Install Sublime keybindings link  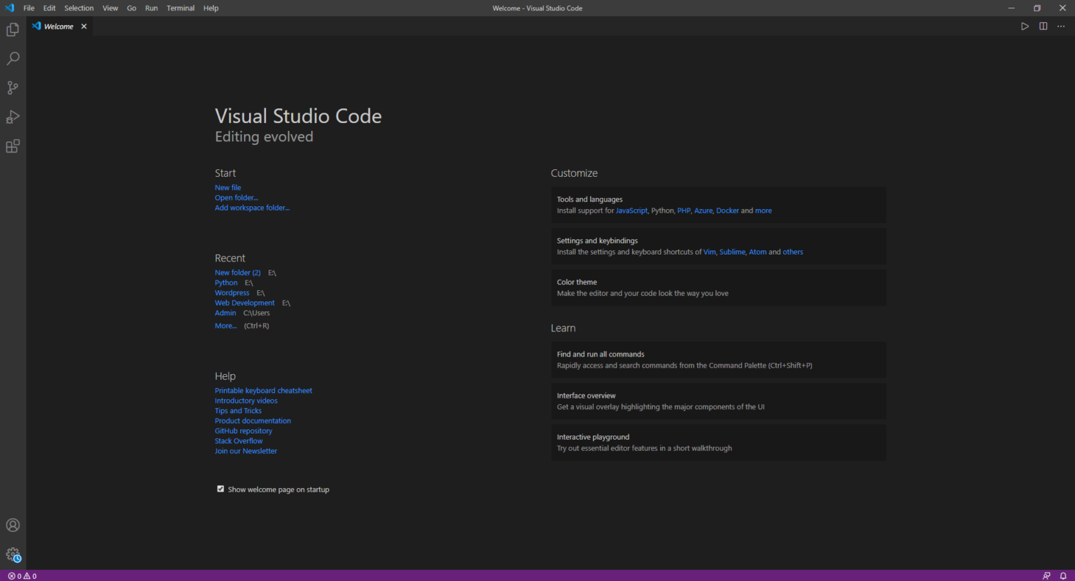(732, 252)
